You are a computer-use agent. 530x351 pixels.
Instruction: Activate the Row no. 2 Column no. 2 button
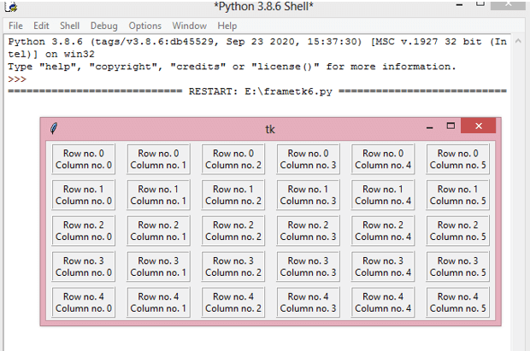pyautogui.click(x=233, y=231)
